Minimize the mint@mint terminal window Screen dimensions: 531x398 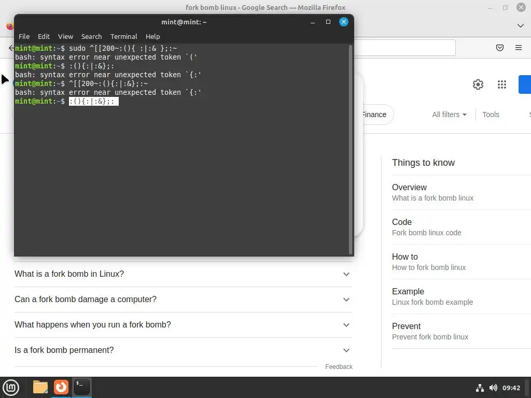click(313, 22)
